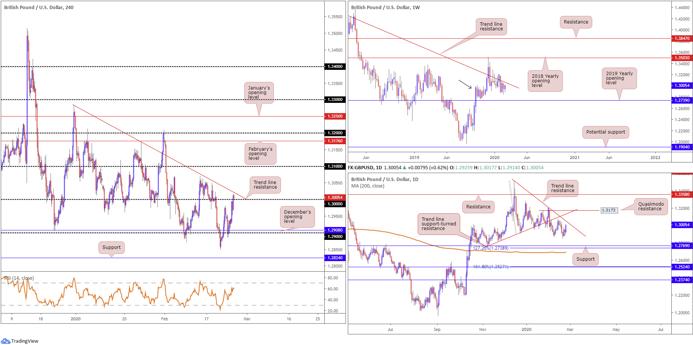Click the RSI (14, close) indicator label
Screen dimensions: 693x345
[19, 278]
